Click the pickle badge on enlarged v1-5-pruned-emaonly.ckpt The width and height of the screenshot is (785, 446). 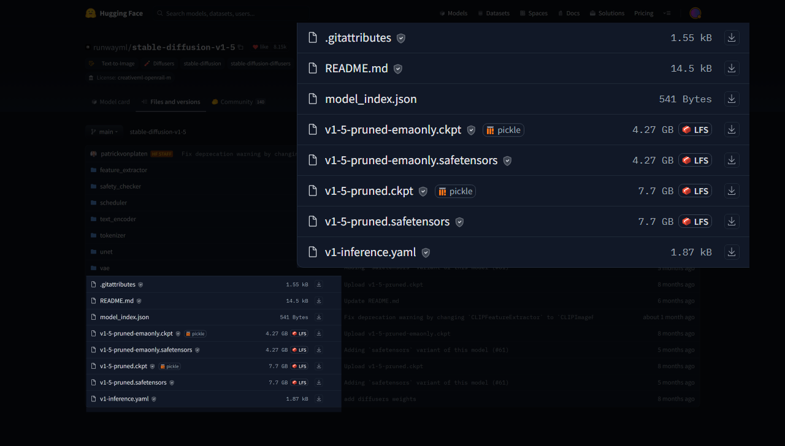point(504,130)
